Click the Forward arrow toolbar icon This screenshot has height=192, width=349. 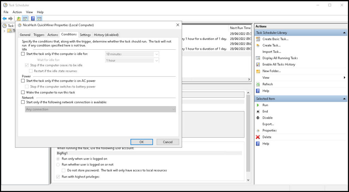click(11, 19)
